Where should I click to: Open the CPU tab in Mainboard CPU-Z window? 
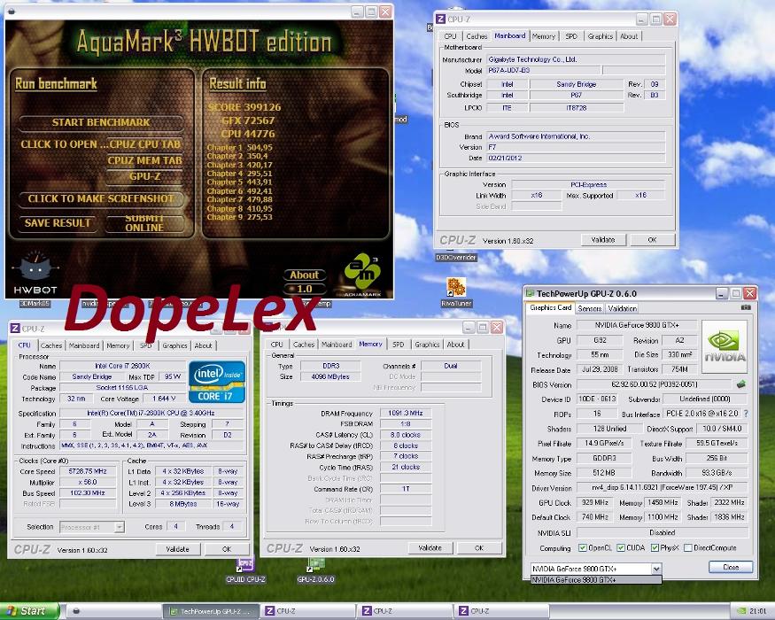click(x=450, y=36)
